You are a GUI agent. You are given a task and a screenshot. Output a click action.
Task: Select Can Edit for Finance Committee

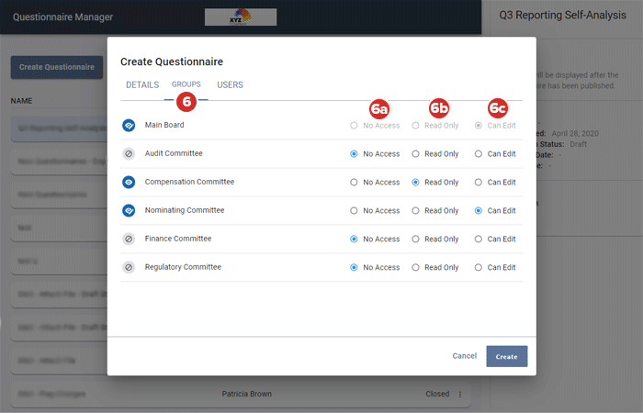coord(479,240)
